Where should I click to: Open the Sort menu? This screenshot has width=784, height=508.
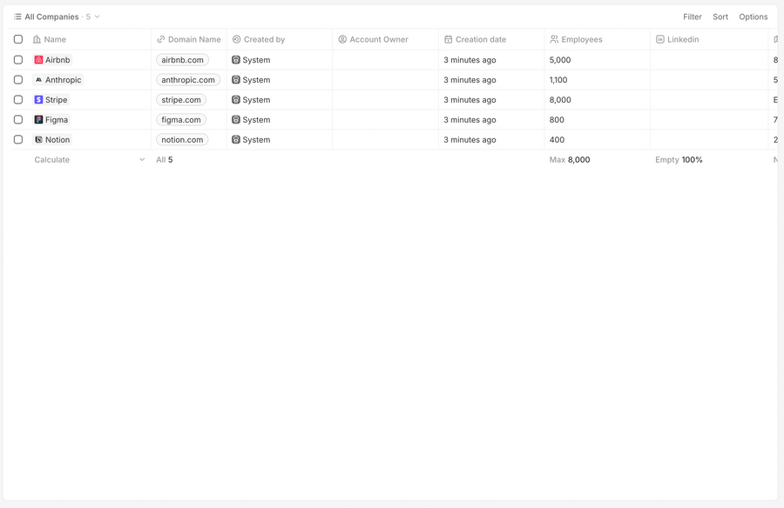tap(720, 16)
